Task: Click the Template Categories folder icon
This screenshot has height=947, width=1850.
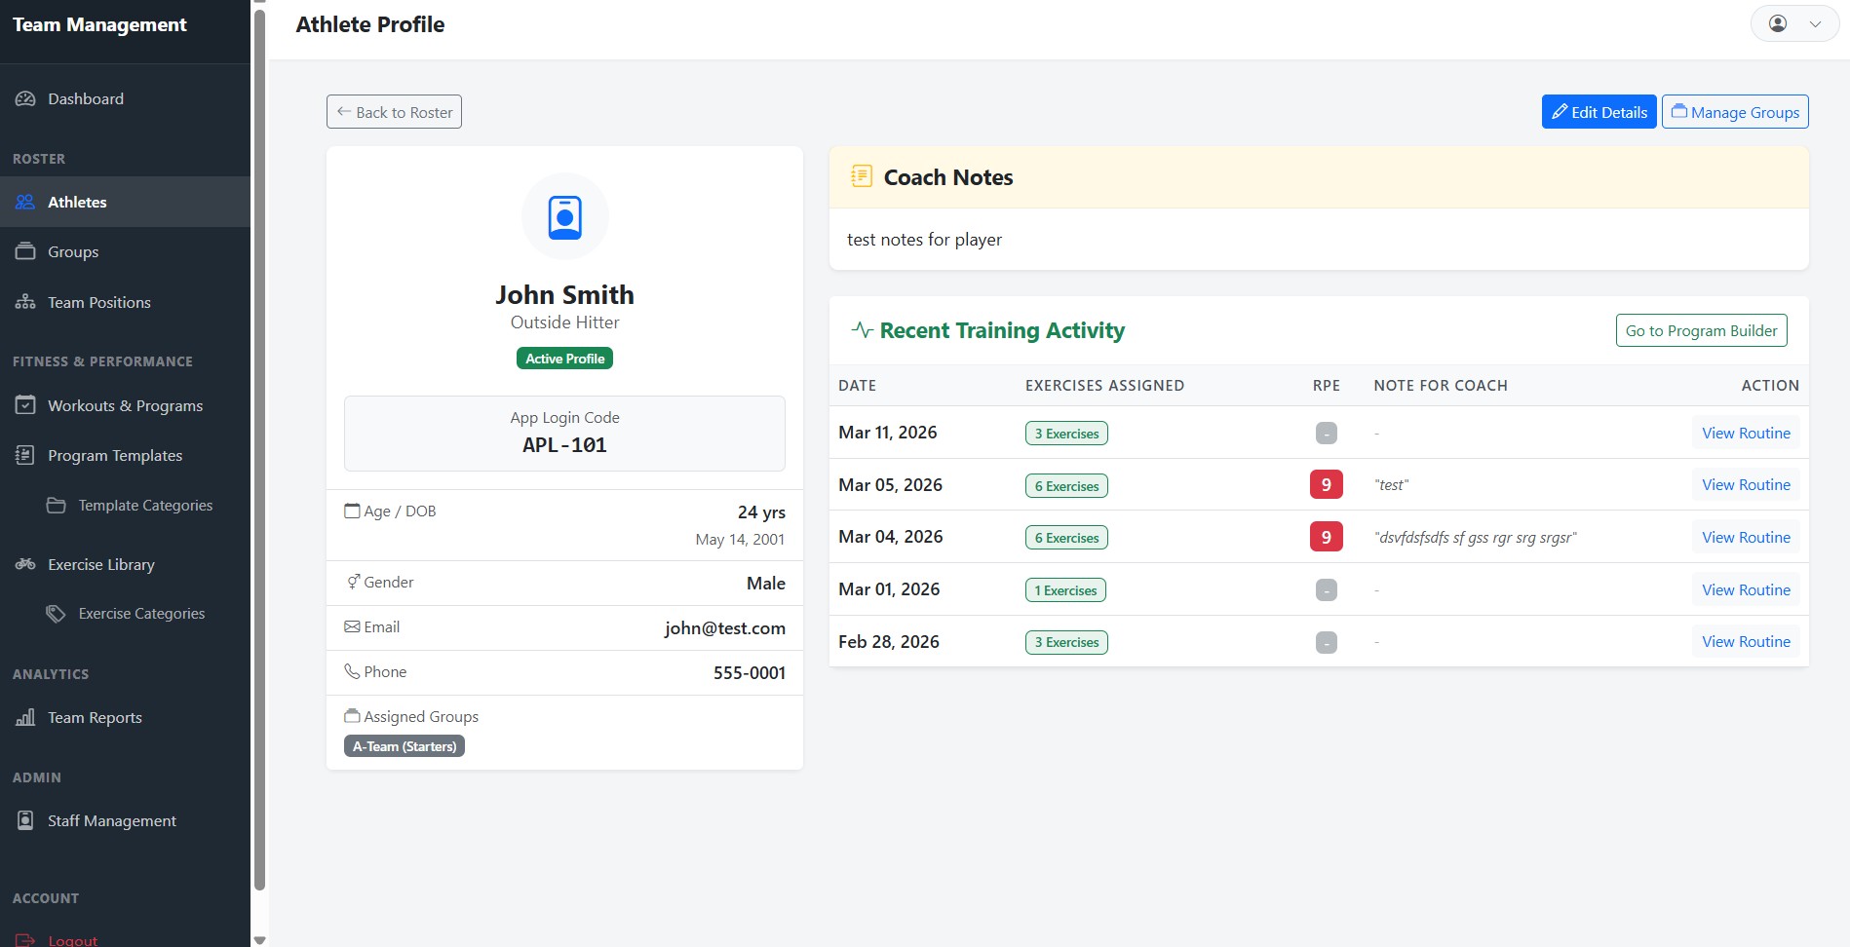Action: (57, 505)
